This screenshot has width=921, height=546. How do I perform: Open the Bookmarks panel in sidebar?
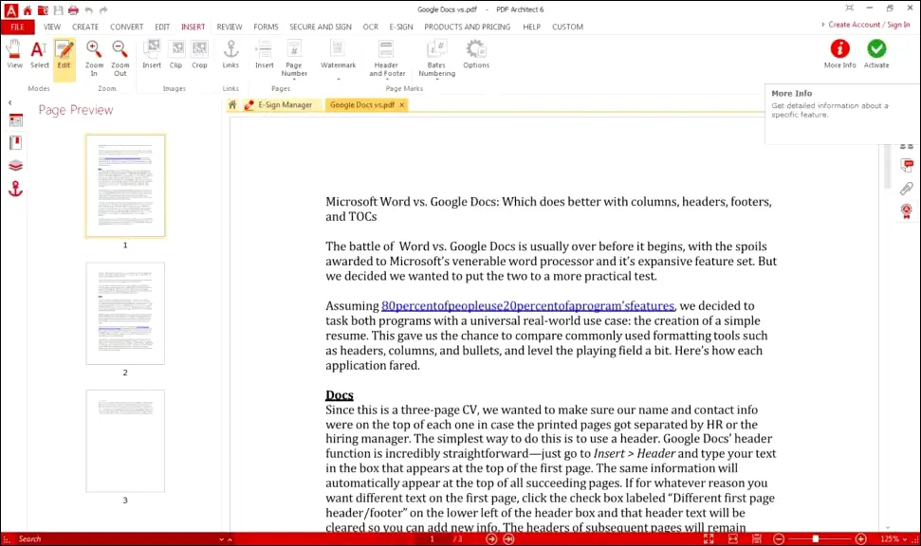[x=15, y=143]
